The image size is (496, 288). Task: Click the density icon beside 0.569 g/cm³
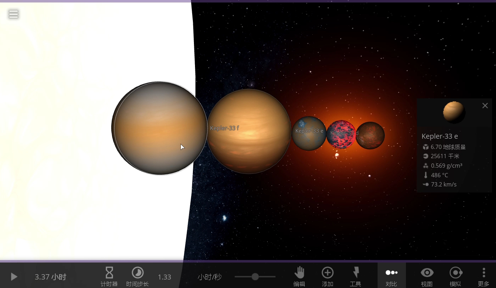pyautogui.click(x=426, y=166)
